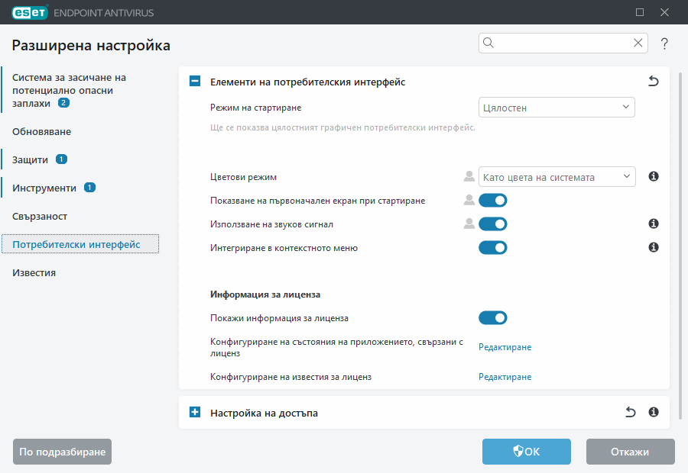Screen dimensions: 688x473
Task: Turn off Използване на звуков сигнал
Action: pos(493,224)
